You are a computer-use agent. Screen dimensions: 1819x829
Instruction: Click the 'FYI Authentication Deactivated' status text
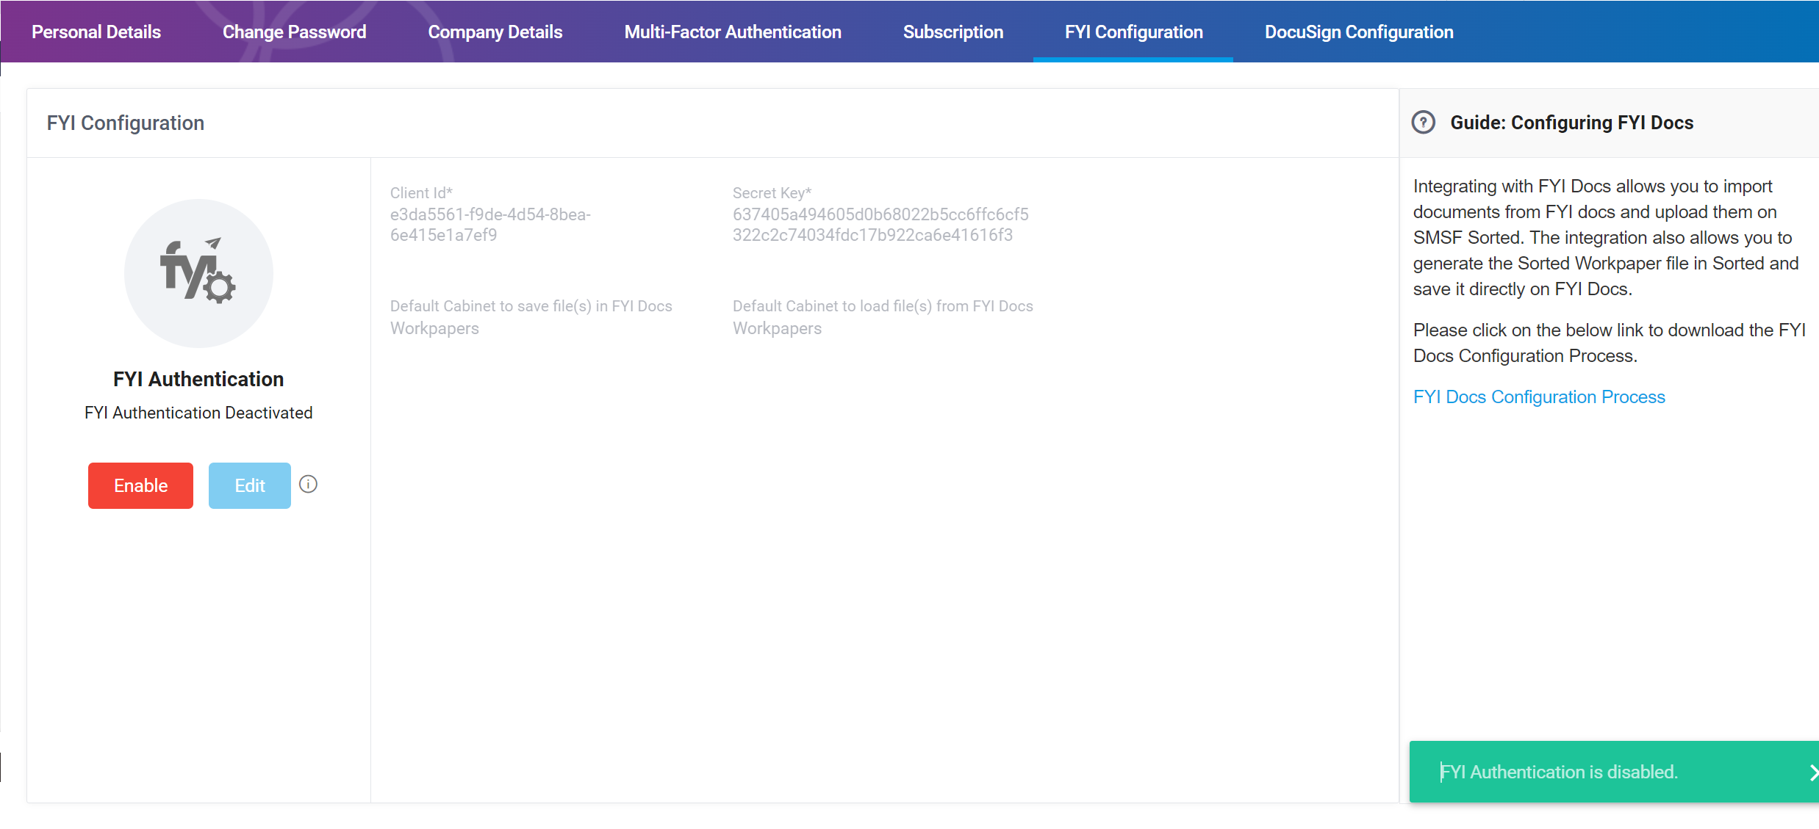point(198,413)
